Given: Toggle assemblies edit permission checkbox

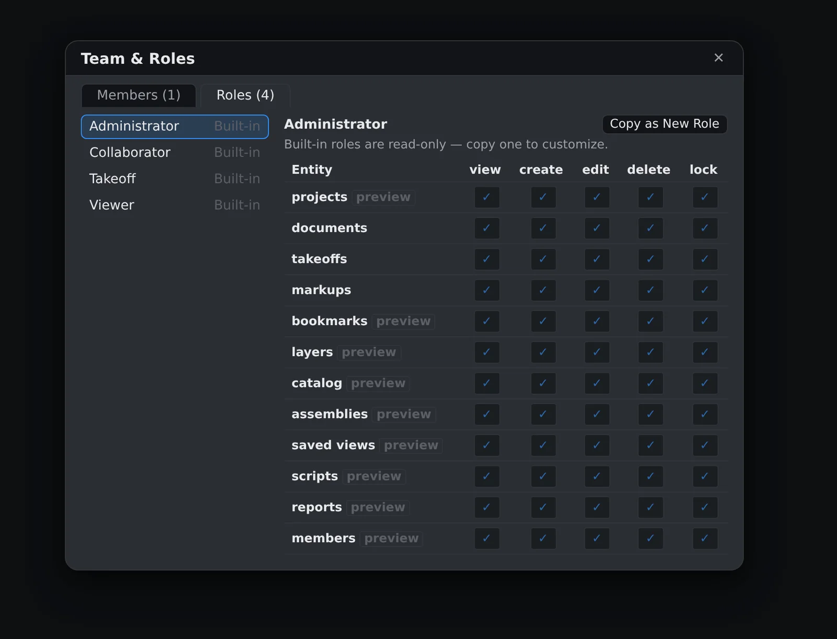Looking at the screenshot, I should click(597, 414).
